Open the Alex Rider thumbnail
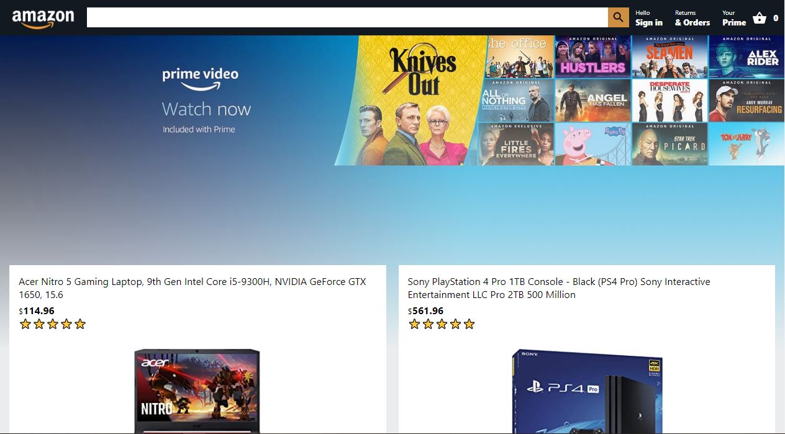The height and width of the screenshot is (434, 785). (x=746, y=57)
